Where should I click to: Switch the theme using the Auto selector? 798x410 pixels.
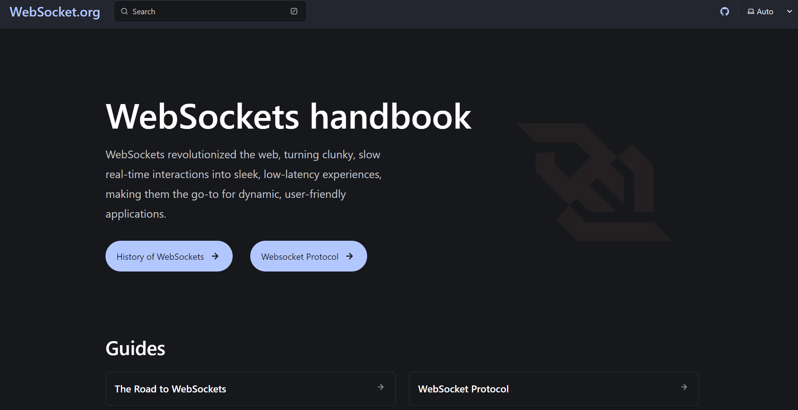coord(764,11)
